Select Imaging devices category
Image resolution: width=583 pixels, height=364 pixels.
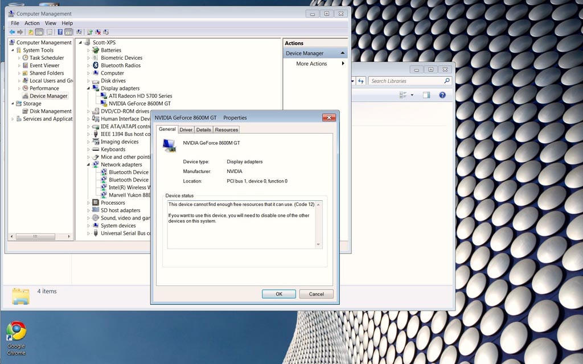tap(120, 142)
